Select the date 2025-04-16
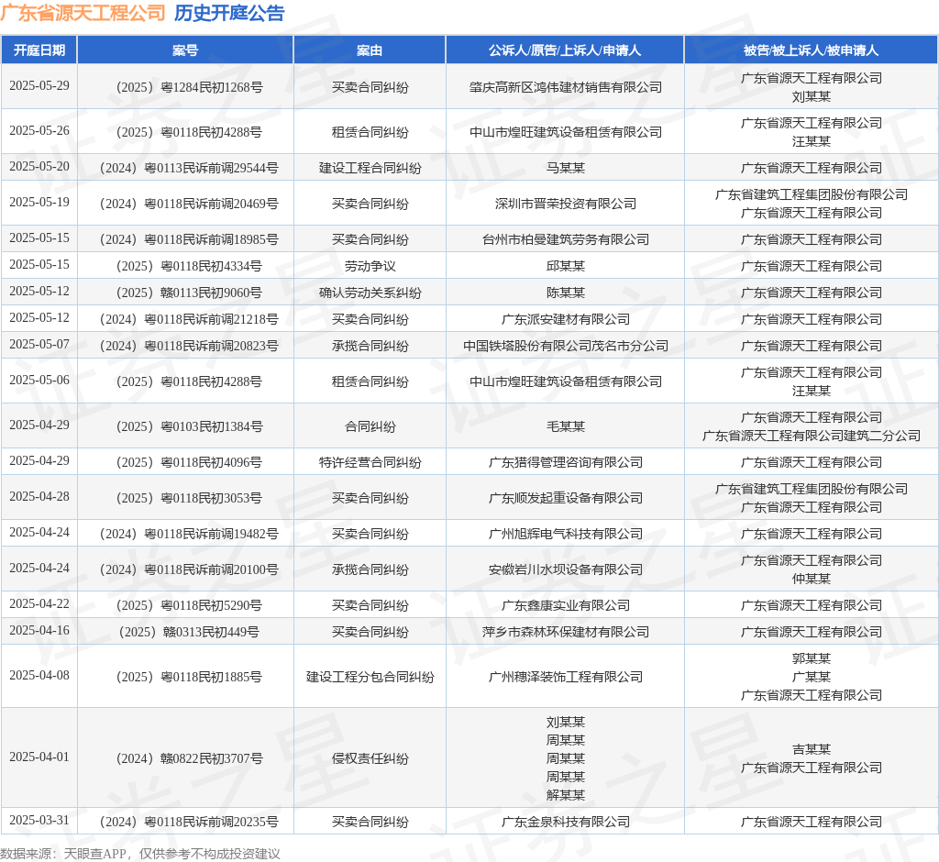939x862 pixels. [39, 631]
